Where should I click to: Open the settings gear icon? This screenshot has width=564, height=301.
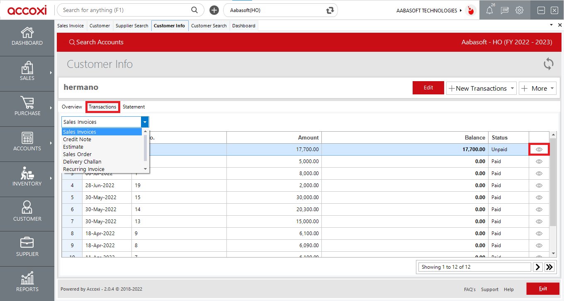coord(519,10)
